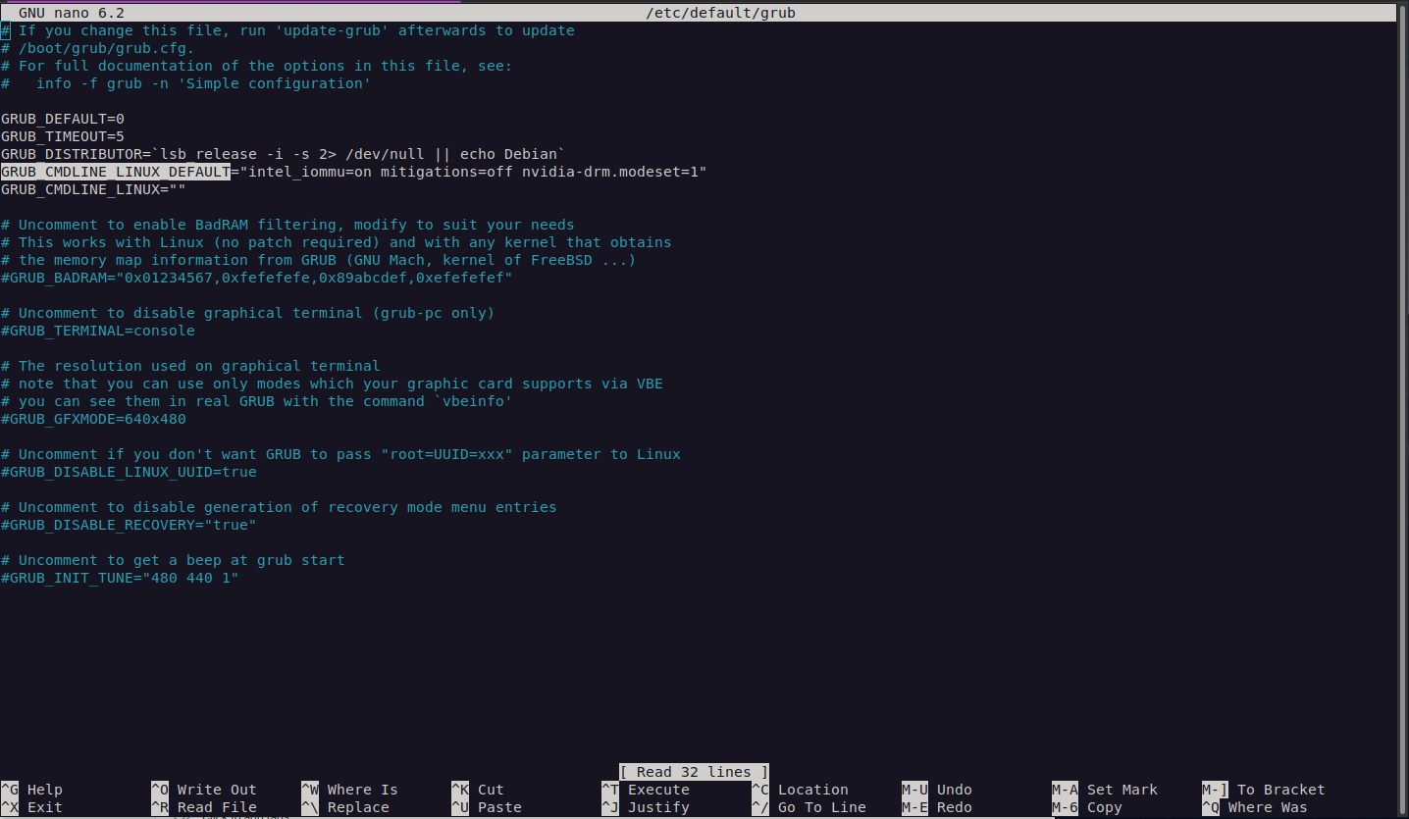Screen dimensions: 1409x819
Task: Click the Where Is search shortcut
Action: coord(362,790)
